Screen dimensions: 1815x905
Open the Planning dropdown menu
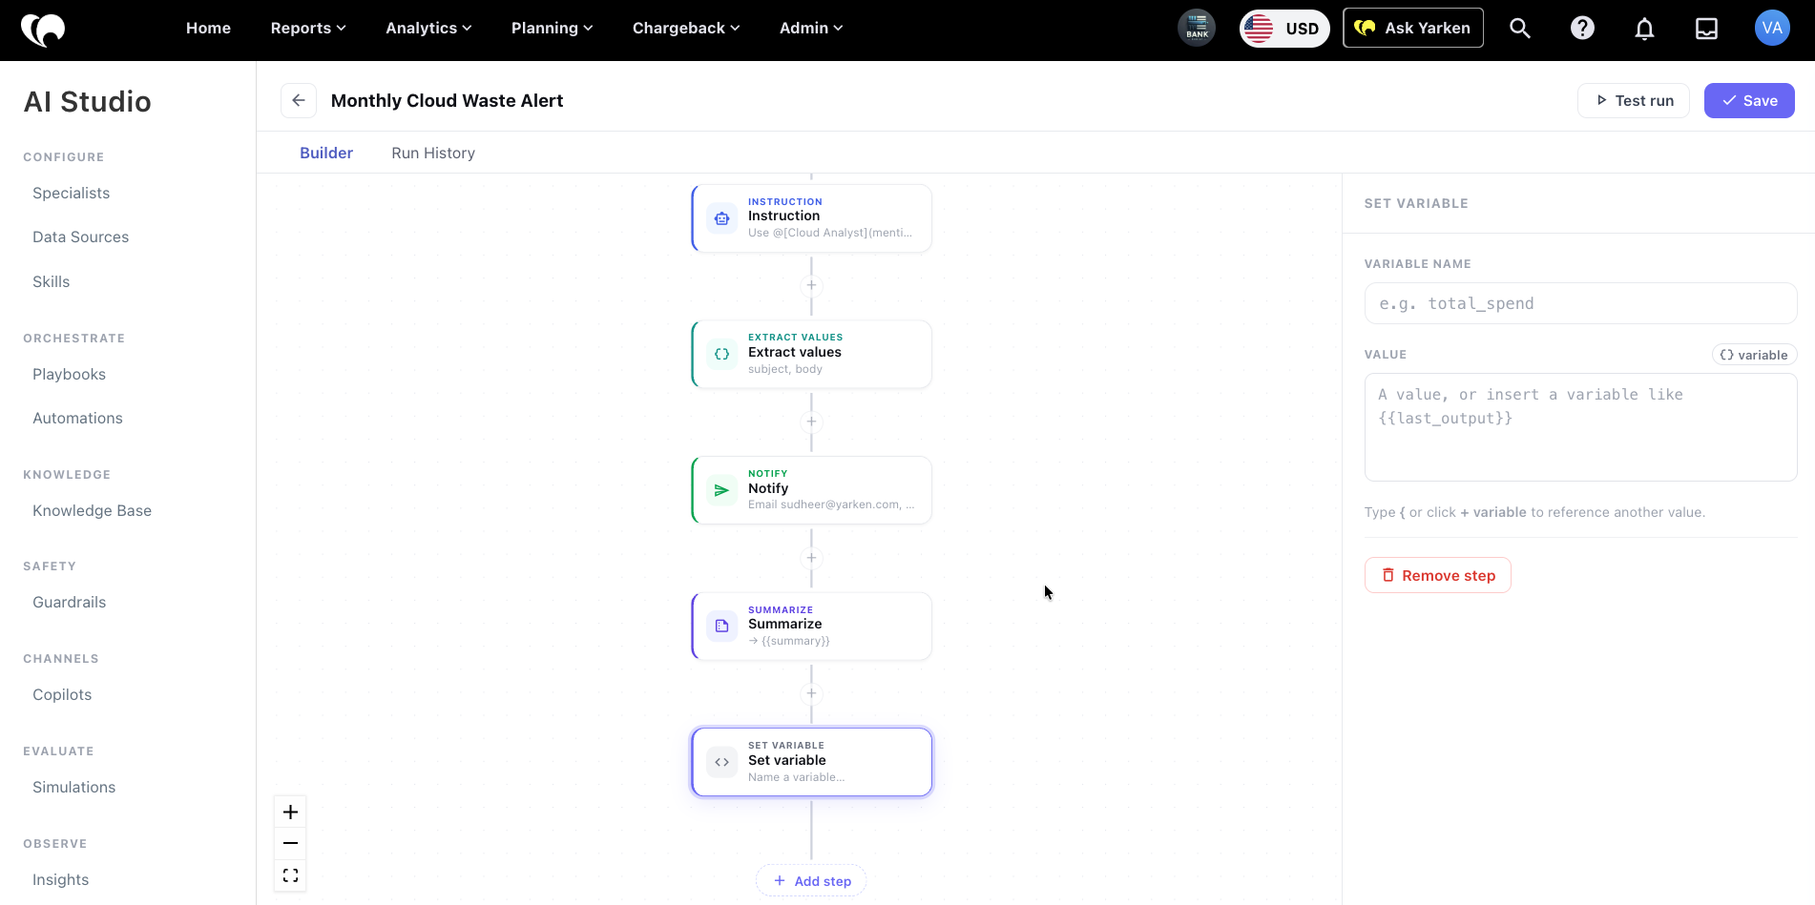(552, 28)
